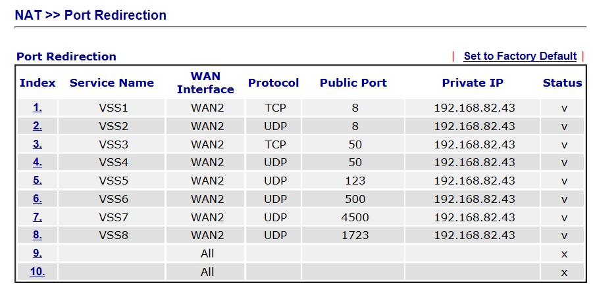
Task: Open the index 2. entry link
Action: coord(38,125)
